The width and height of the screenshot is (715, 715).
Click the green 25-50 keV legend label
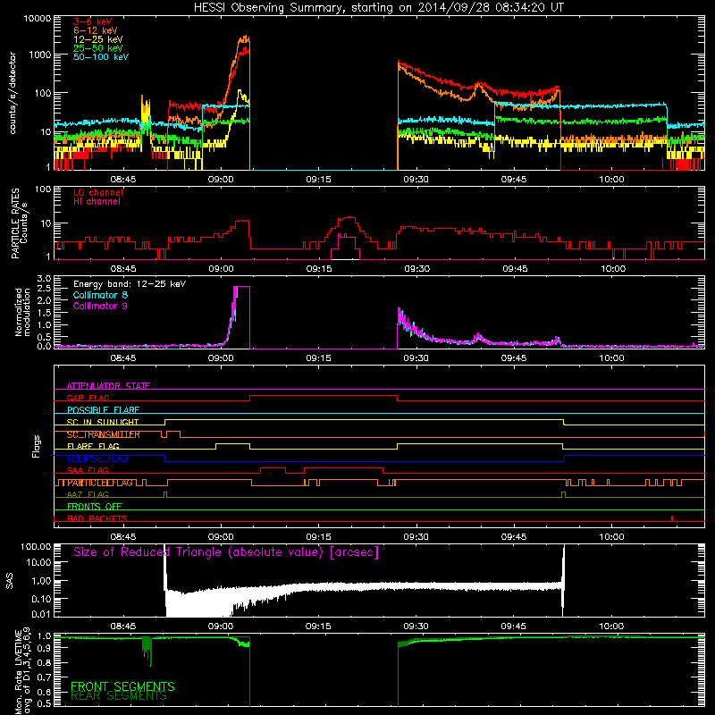pos(97,48)
